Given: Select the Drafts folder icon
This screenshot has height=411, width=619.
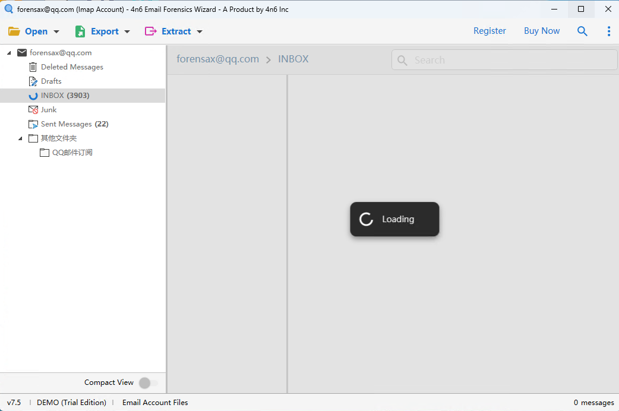Looking at the screenshot, I should click(33, 81).
